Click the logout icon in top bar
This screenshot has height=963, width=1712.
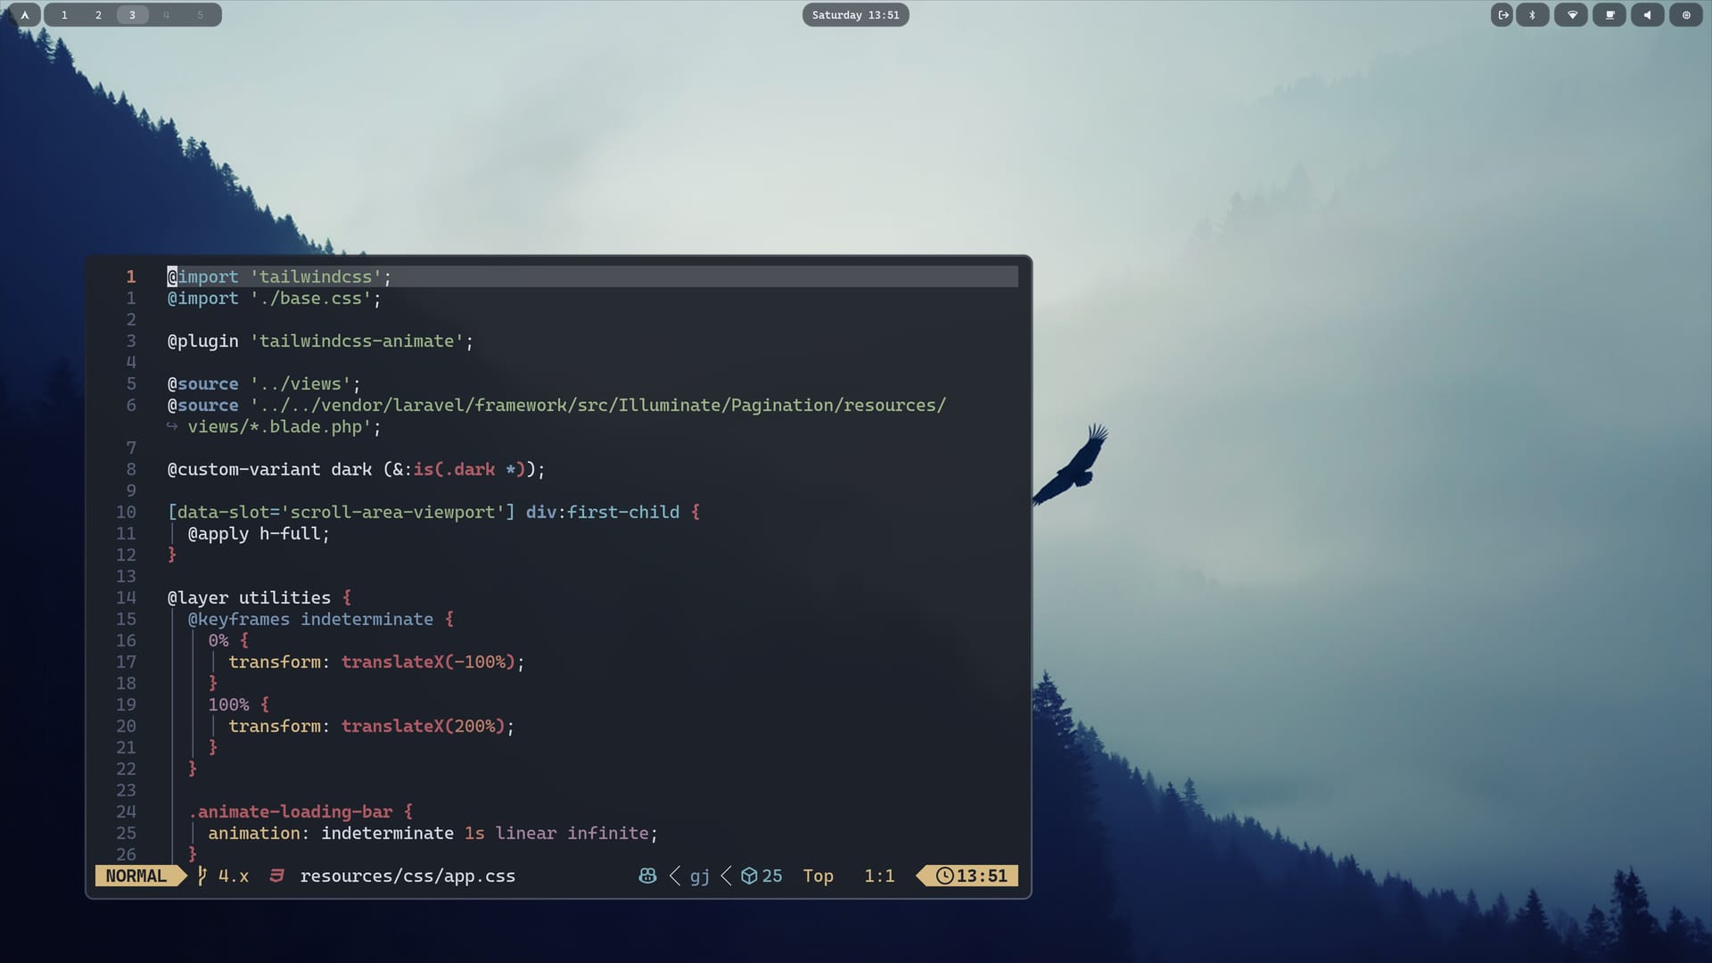click(x=1502, y=15)
